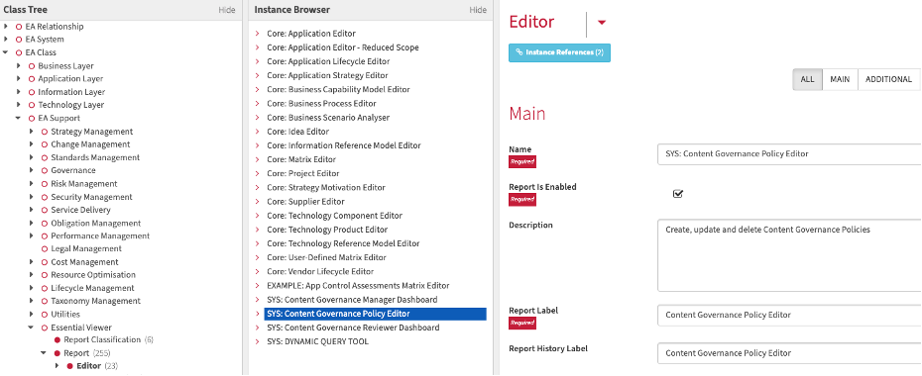This screenshot has height=376, width=922.
Task: Click the Risk Management circle icon
Action: pyautogui.click(x=45, y=184)
